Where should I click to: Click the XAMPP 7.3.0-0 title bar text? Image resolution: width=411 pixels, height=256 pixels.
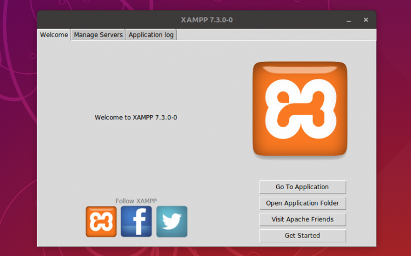pos(207,20)
